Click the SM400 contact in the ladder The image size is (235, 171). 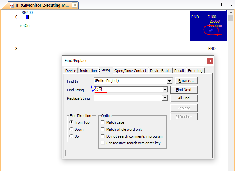[27, 17]
